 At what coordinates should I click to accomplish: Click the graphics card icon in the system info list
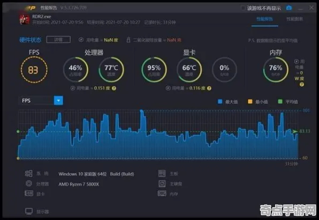point(29,193)
